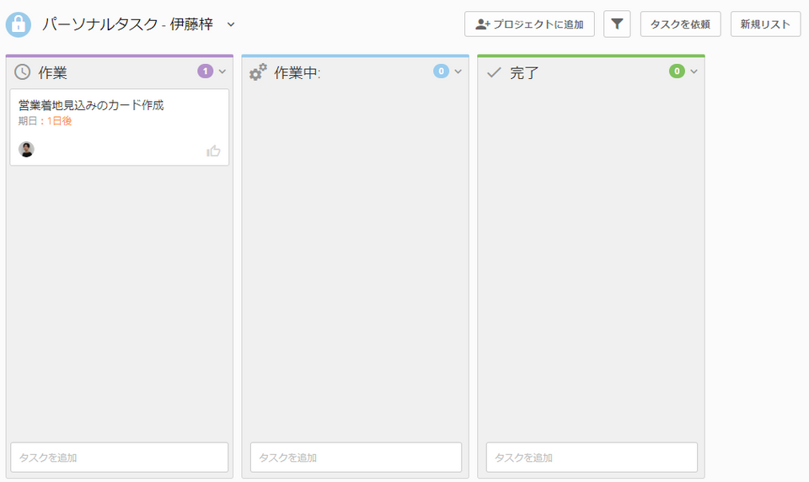Click the purple count badge on 作業
The height and width of the screenshot is (482, 809).
point(206,71)
